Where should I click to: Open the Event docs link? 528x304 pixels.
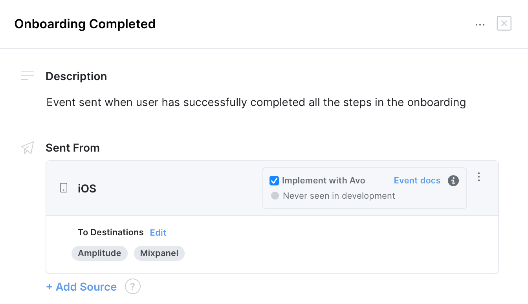(x=417, y=181)
